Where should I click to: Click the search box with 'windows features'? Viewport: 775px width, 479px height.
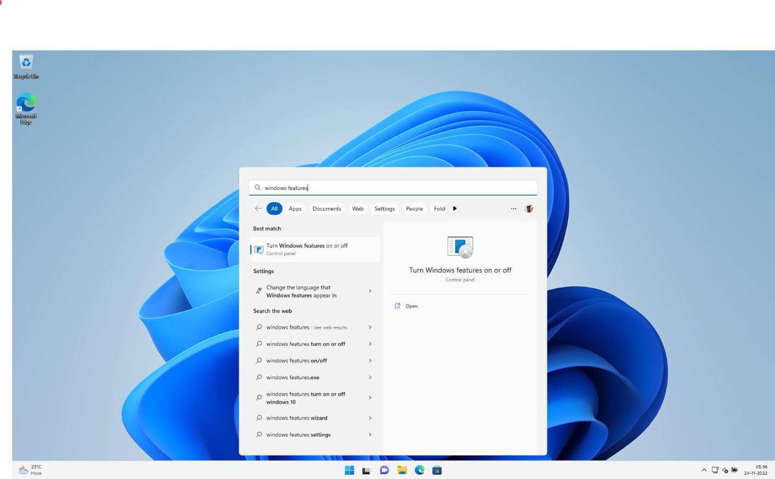tap(393, 188)
